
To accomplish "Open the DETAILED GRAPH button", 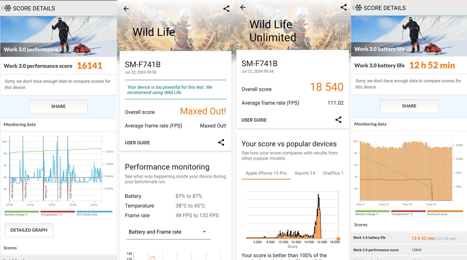I will click(29, 230).
